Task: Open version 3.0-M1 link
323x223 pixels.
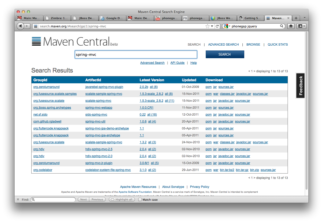Action: (x=144, y=163)
